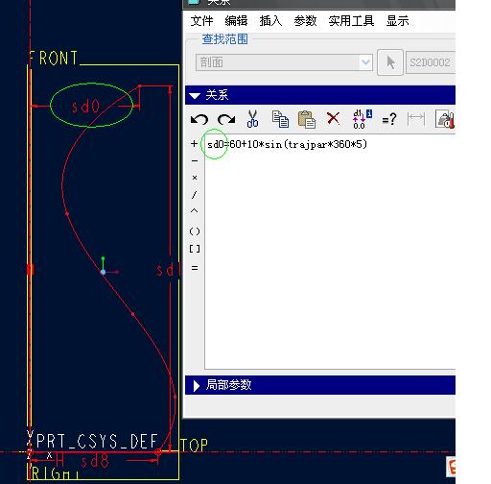This screenshot has width=491, height=484.
Task: Expand the 局部参数 section
Action: pos(197,385)
